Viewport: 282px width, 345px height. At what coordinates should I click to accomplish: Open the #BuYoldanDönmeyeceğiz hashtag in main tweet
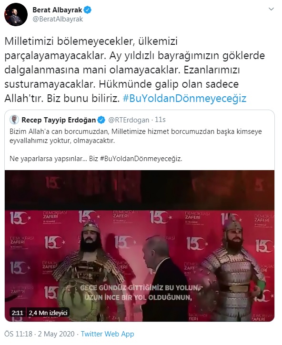(x=184, y=98)
